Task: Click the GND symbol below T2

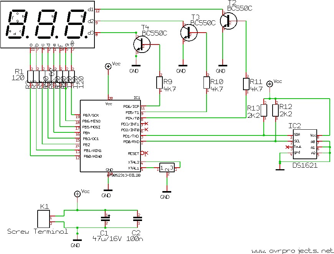Action: 223,66
